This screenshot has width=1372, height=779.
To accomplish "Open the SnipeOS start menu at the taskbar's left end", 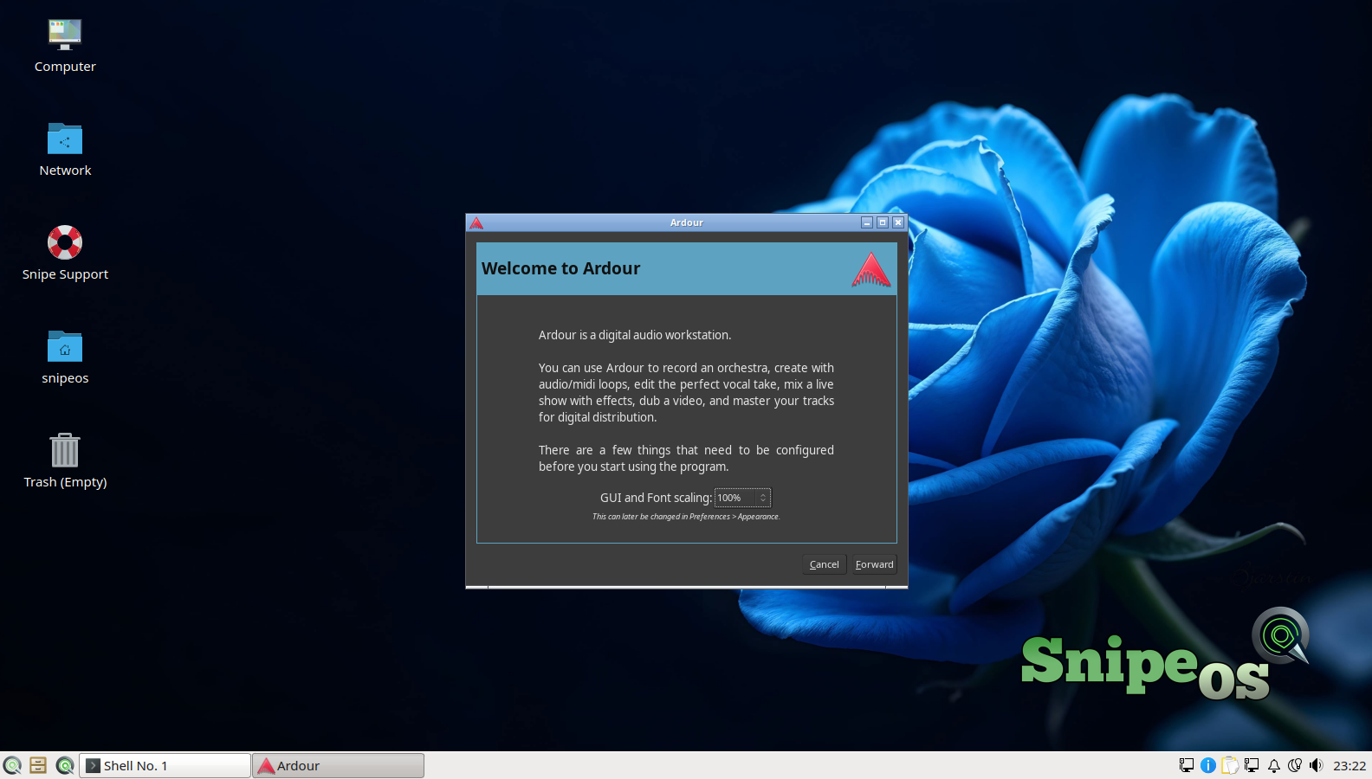I will tap(12, 765).
